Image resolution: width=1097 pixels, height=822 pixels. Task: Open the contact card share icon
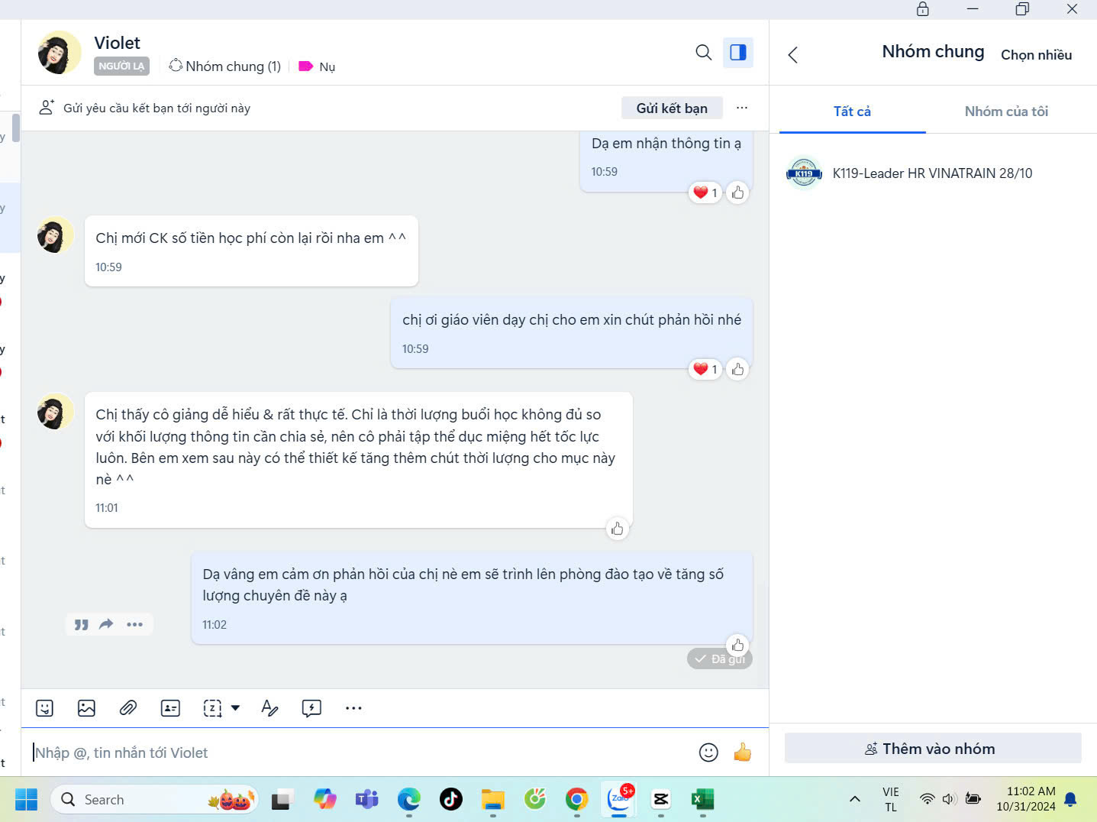click(170, 708)
